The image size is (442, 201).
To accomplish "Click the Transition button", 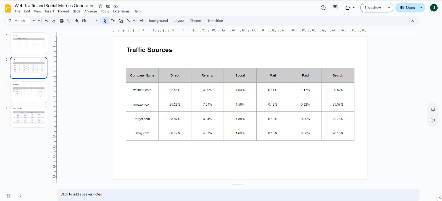I will point(215,21).
